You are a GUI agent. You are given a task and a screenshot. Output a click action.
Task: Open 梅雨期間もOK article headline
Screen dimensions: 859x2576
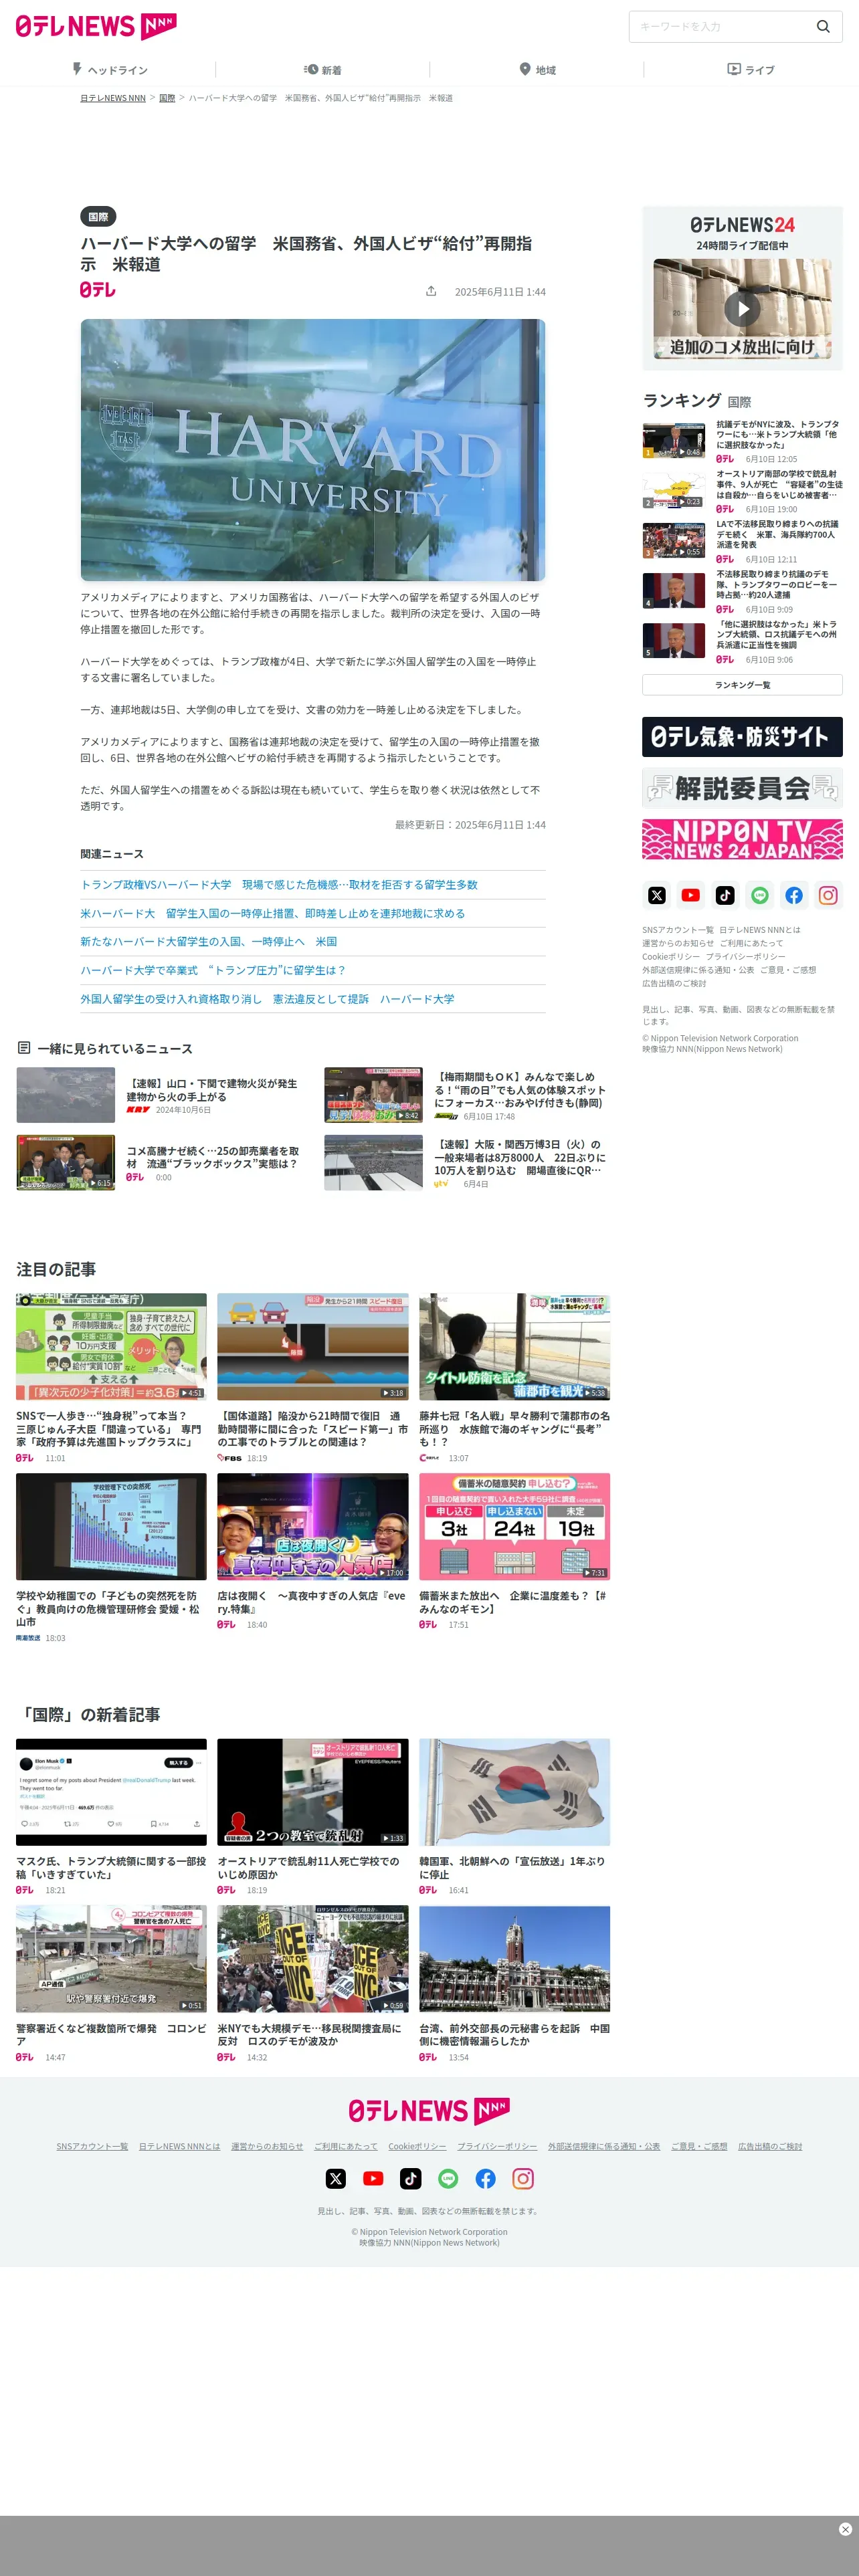click(x=520, y=1089)
